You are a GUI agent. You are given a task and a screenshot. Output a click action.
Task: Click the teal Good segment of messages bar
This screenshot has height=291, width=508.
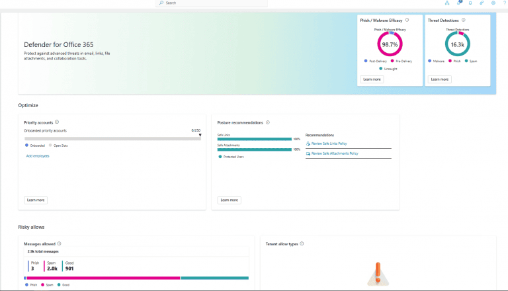215,278
